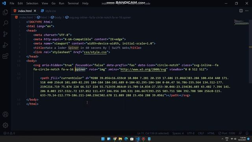Click the feedback icon in status bar
This screenshot has width=252, height=142.
pos(240,133)
